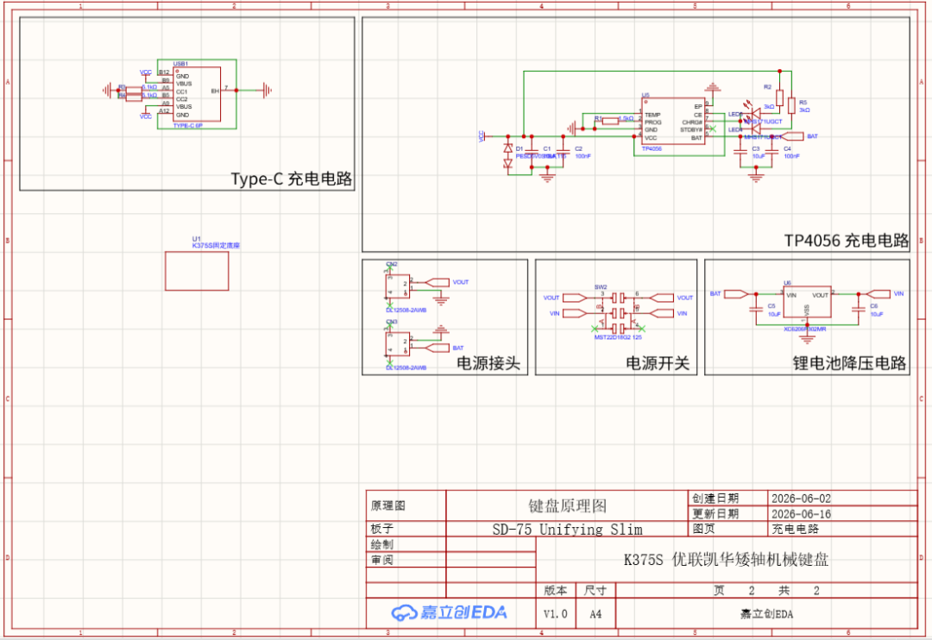This screenshot has width=932, height=640.
Task: Click the '更新日期' field label
Action: coord(715,514)
